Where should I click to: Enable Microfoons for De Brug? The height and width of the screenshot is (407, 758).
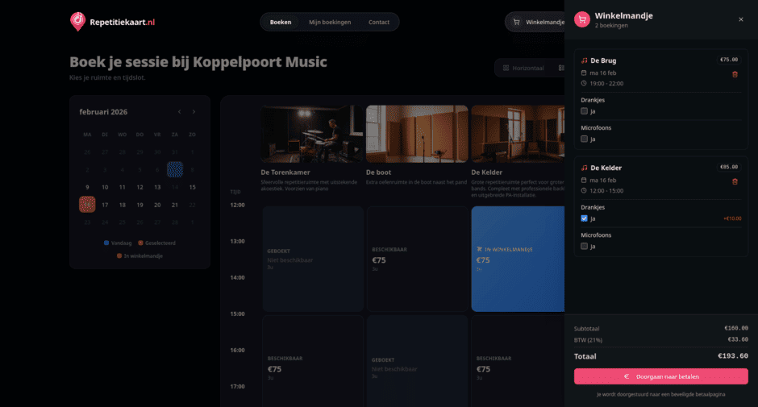click(x=584, y=139)
